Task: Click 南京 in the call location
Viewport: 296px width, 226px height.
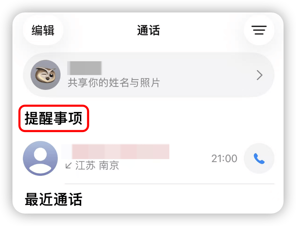Action: click(x=109, y=166)
